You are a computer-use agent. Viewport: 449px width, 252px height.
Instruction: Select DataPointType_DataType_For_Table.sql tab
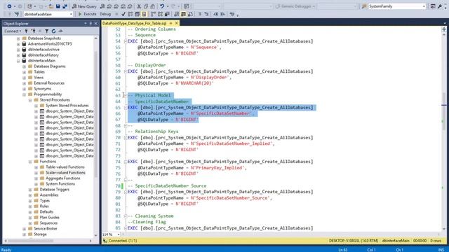[134, 23]
